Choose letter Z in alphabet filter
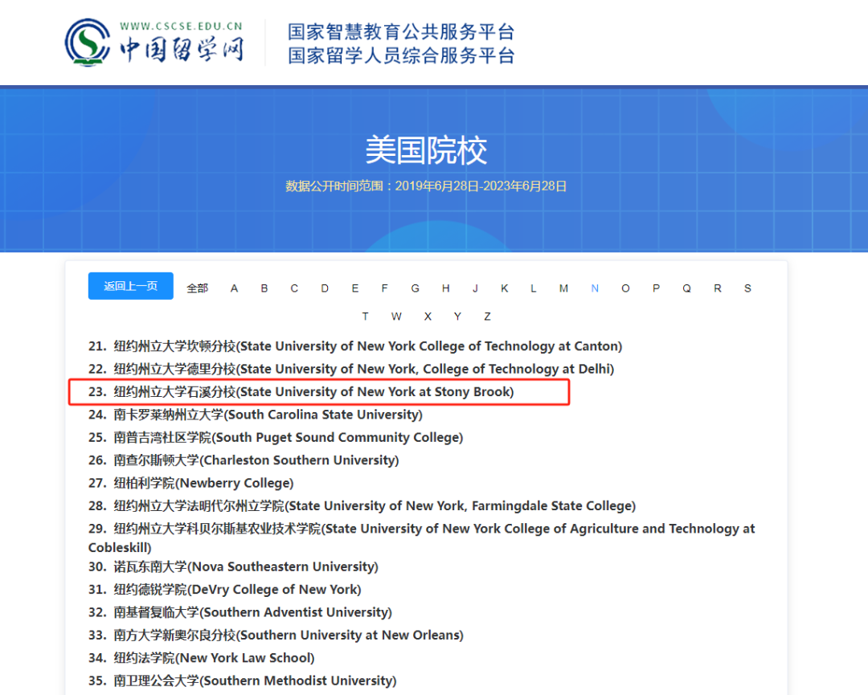 [487, 317]
